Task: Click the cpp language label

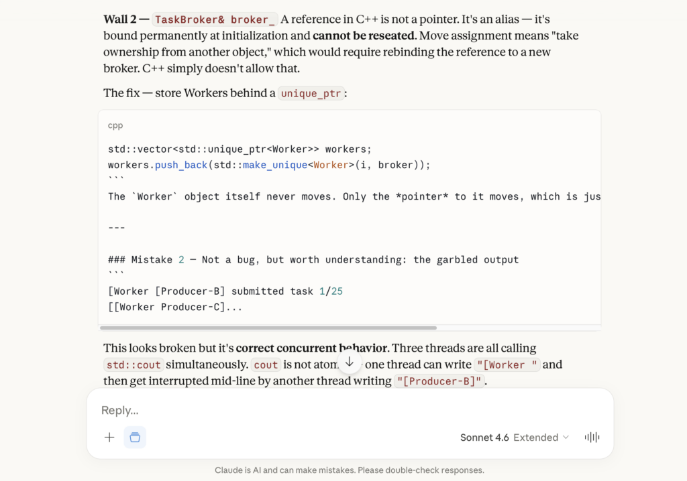Action: click(x=115, y=125)
